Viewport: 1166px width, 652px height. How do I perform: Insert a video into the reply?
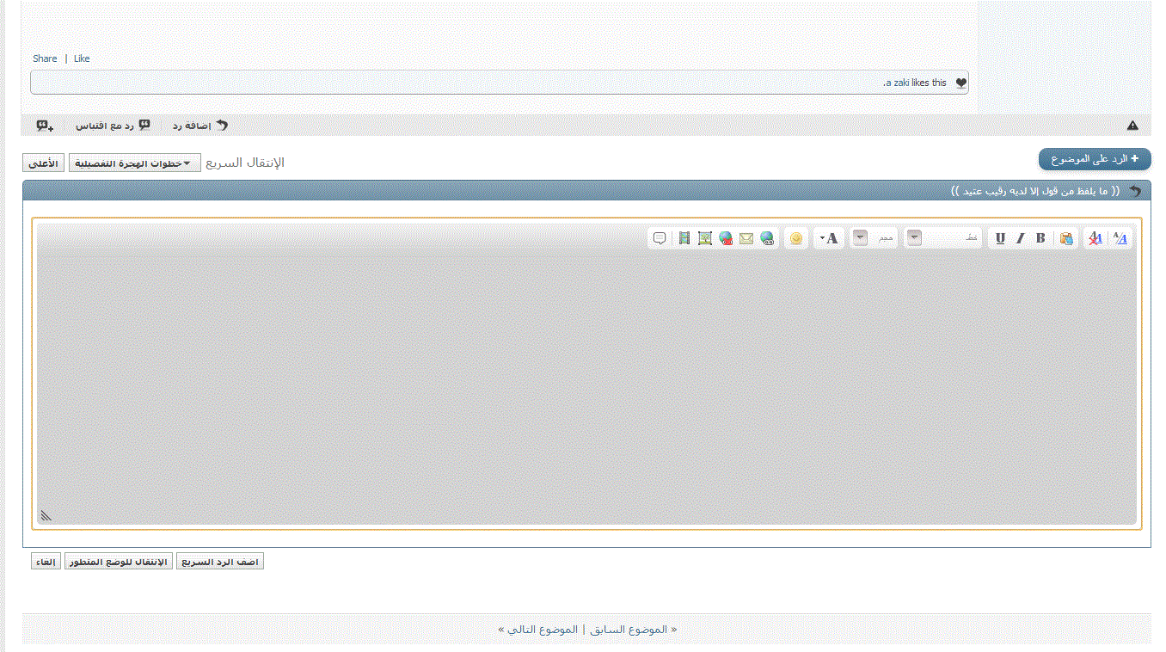pos(684,238)
